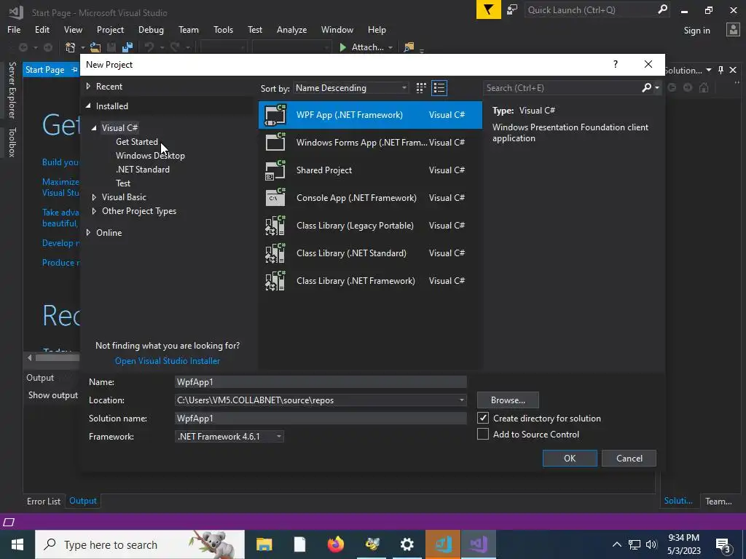
Task: Expand Other Project Types node
Action: point(94,211)
